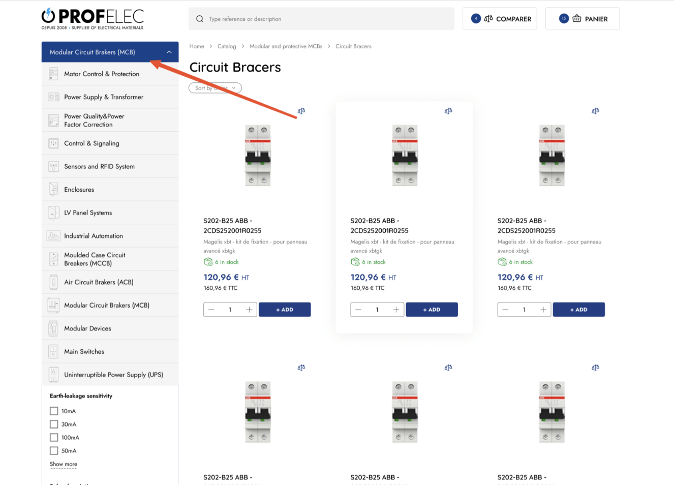Click the reference or description search field
The width and height of the screenshot is (674, 486).
point(325,19)
